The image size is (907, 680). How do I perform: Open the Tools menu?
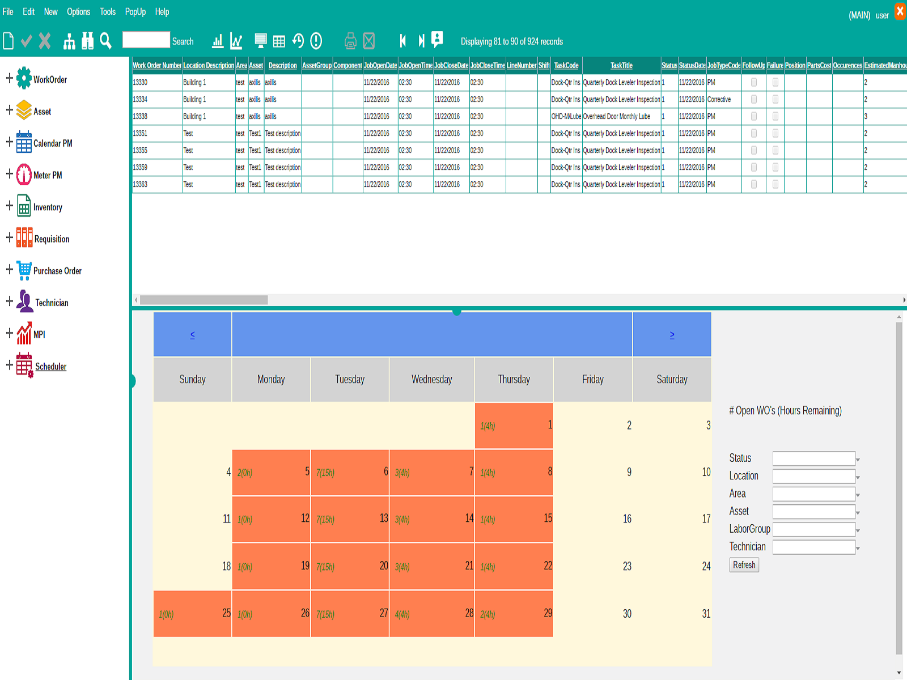tap(108, 11)
